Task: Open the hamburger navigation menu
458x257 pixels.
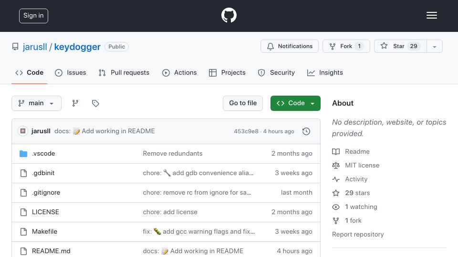Action: click(x=431, y=15)
